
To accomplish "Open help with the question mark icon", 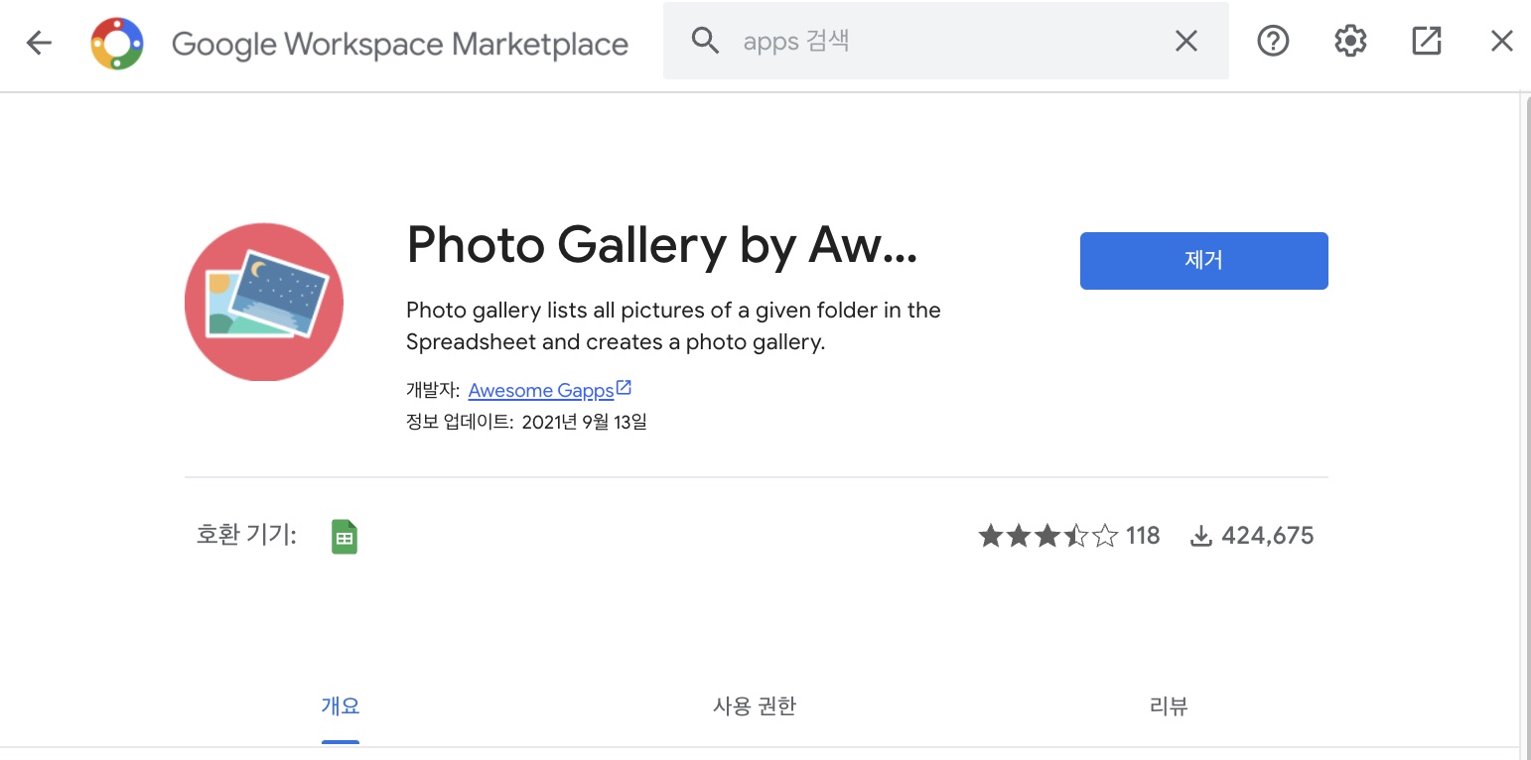I will point(1273,41).
